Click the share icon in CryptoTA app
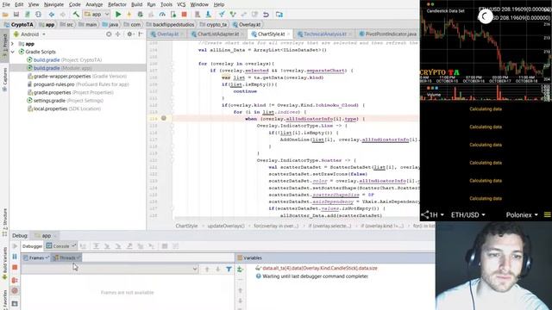The width and height of the screenshot is (552, 310). click(425, 214)
